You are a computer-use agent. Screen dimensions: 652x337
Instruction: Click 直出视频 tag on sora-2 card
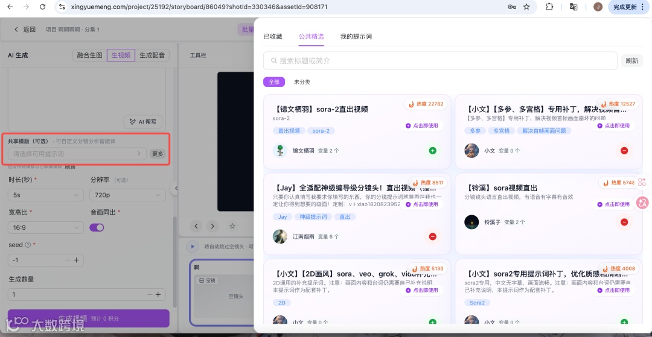point(289,131)
